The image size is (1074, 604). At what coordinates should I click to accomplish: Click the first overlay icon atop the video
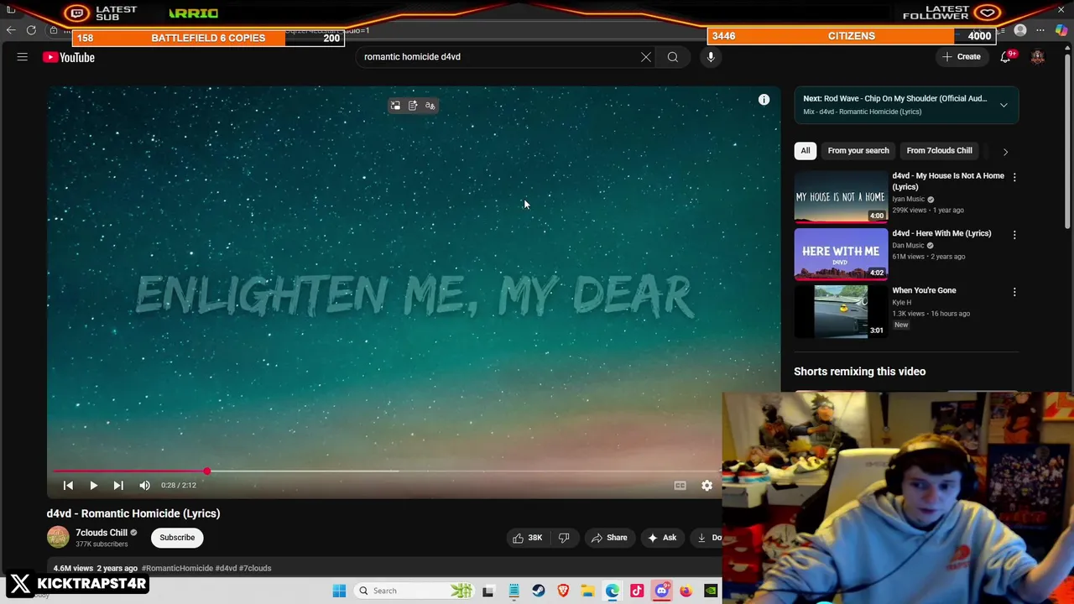(395, 106)
